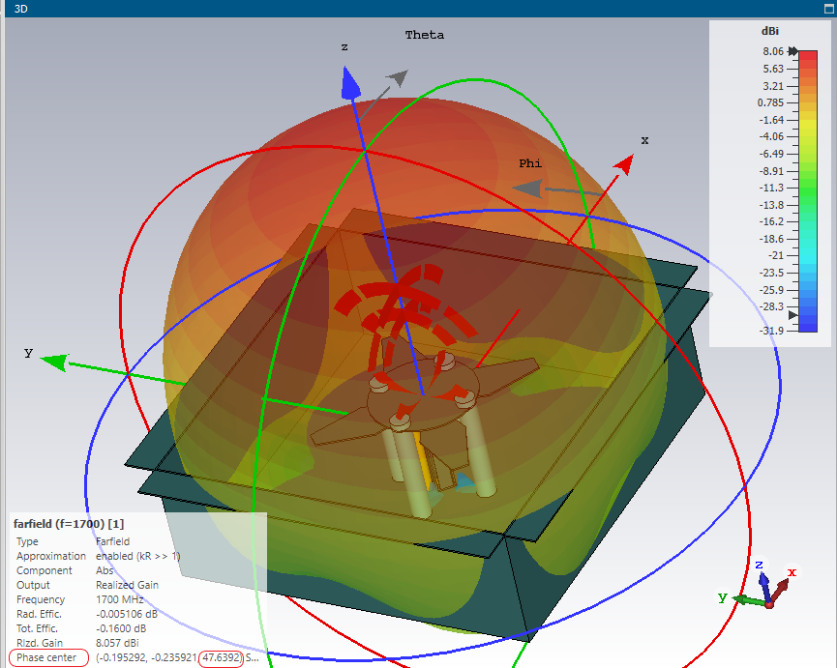Click the -8.91 value on the color scale
This screenshot has height=668, width=837.
771,171
